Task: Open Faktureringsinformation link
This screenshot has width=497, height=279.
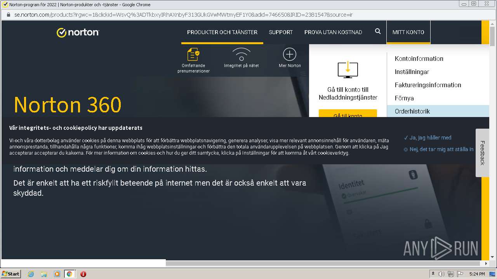Action: (428, 85)
